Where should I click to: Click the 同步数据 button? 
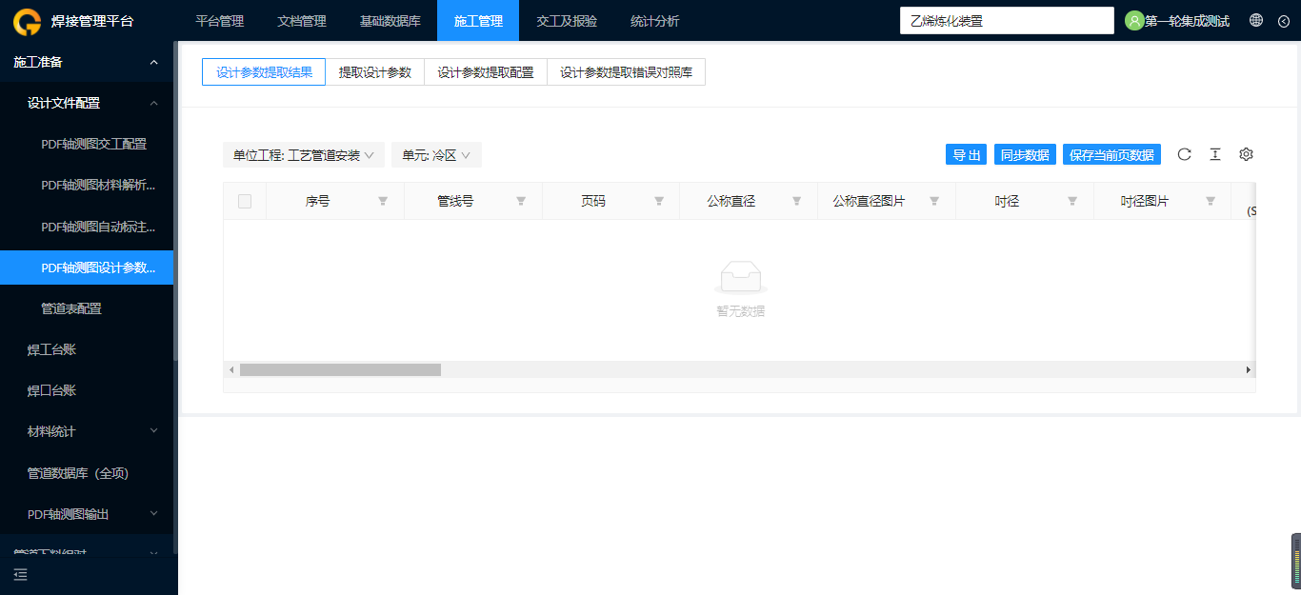(x=1025, y=154)
